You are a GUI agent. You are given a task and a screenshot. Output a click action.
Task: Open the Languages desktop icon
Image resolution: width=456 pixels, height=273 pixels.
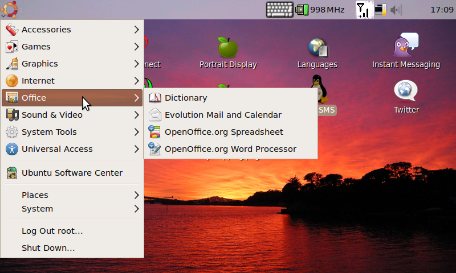(317, 48)
